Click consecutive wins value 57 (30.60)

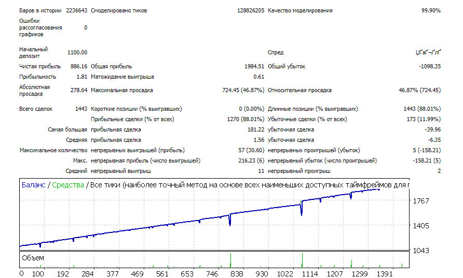251,151
